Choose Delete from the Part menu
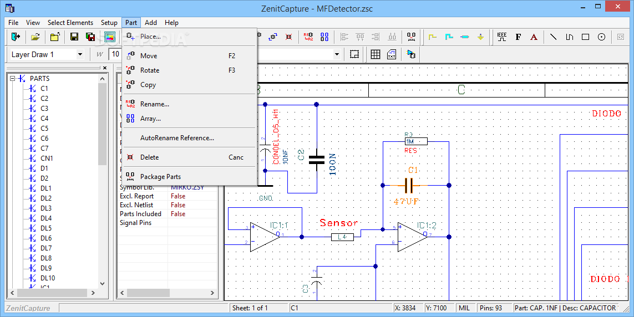The image size is (634, 317). 189,157
